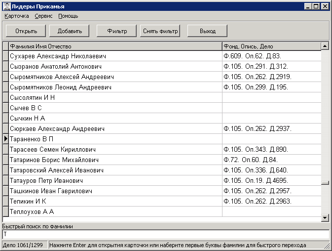This screenshot has height=251, width=332.
Task: Open the Помощь menu
Action: [68, 16]
